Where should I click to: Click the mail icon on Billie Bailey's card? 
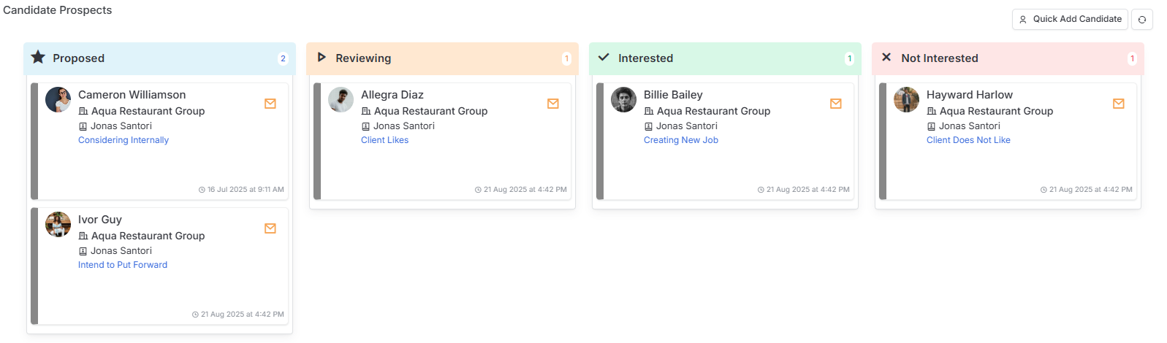(836, 104)
